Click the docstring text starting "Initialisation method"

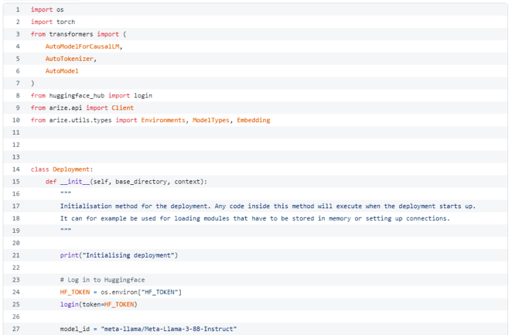[x=268, y=206]
